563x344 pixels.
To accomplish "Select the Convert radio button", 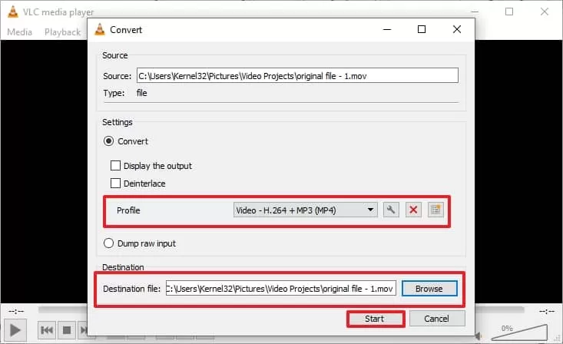I will pyautogui.click(x=108, y=141).
